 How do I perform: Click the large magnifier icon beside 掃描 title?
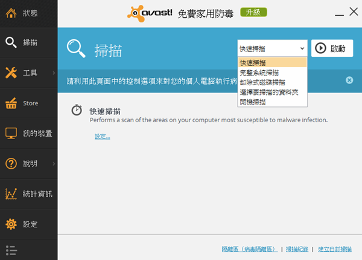coord(76,48)
